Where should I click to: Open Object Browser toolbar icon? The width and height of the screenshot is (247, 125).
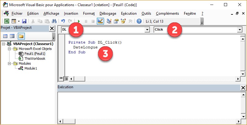point(123,21)
